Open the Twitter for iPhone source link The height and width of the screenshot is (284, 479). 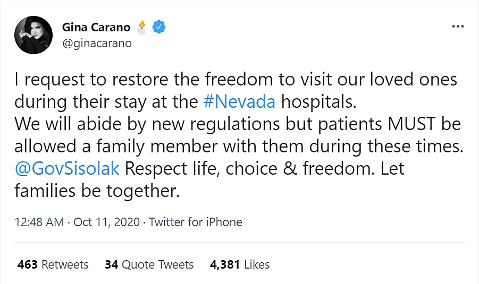click(195, 222)
